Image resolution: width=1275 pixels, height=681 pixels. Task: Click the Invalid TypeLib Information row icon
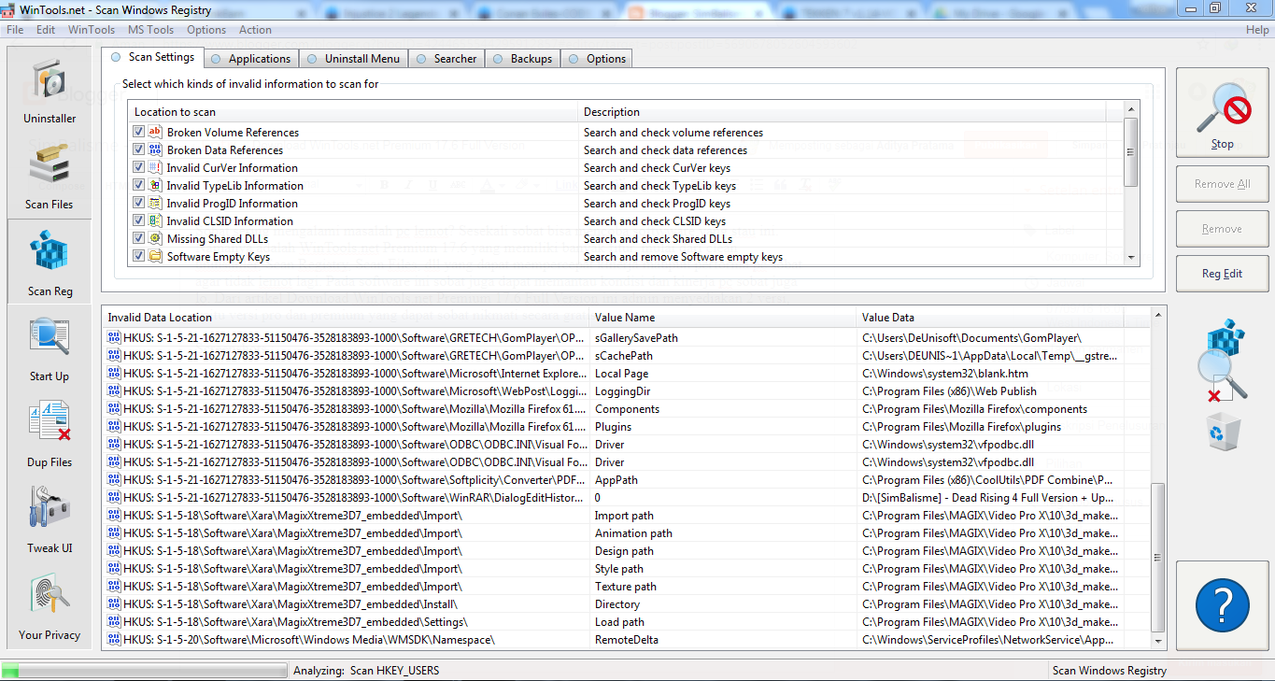156,185
